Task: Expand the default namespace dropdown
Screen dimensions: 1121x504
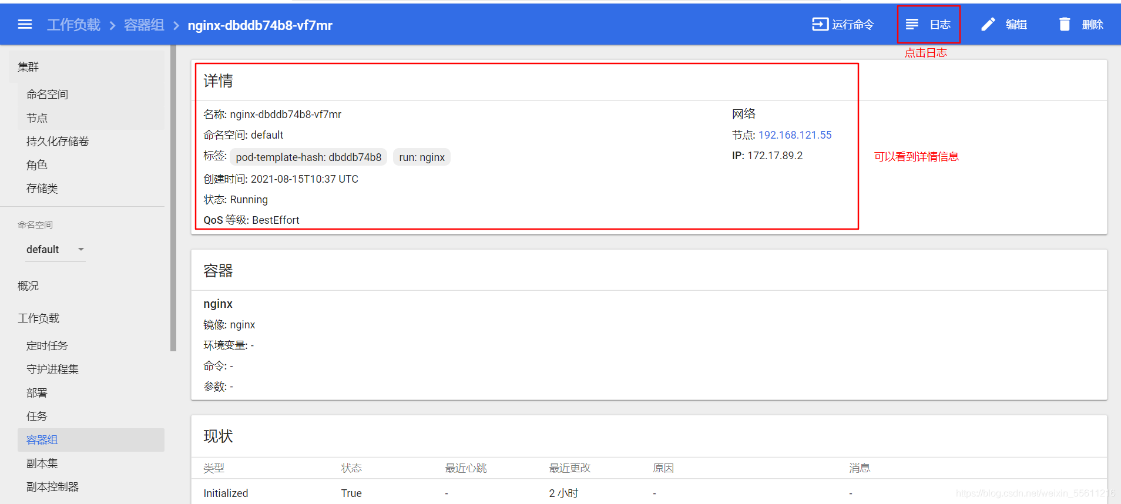Action: (56, 250)
